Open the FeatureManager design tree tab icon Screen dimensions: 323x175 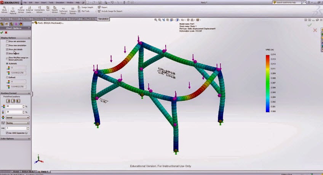tap(2, 24)
